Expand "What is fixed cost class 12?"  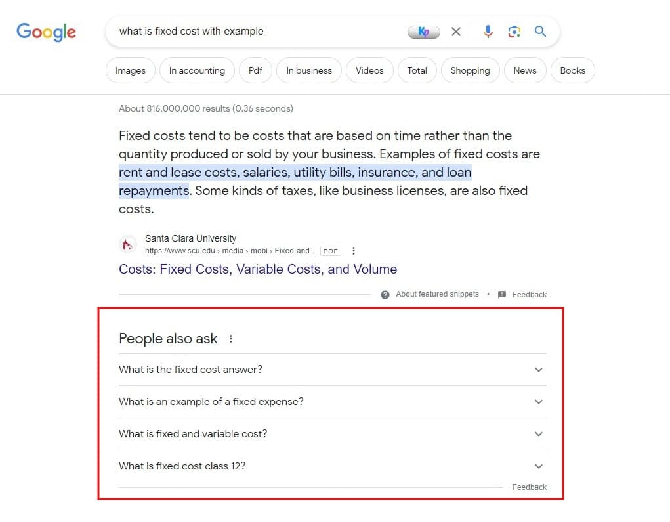tap(333, 466)
